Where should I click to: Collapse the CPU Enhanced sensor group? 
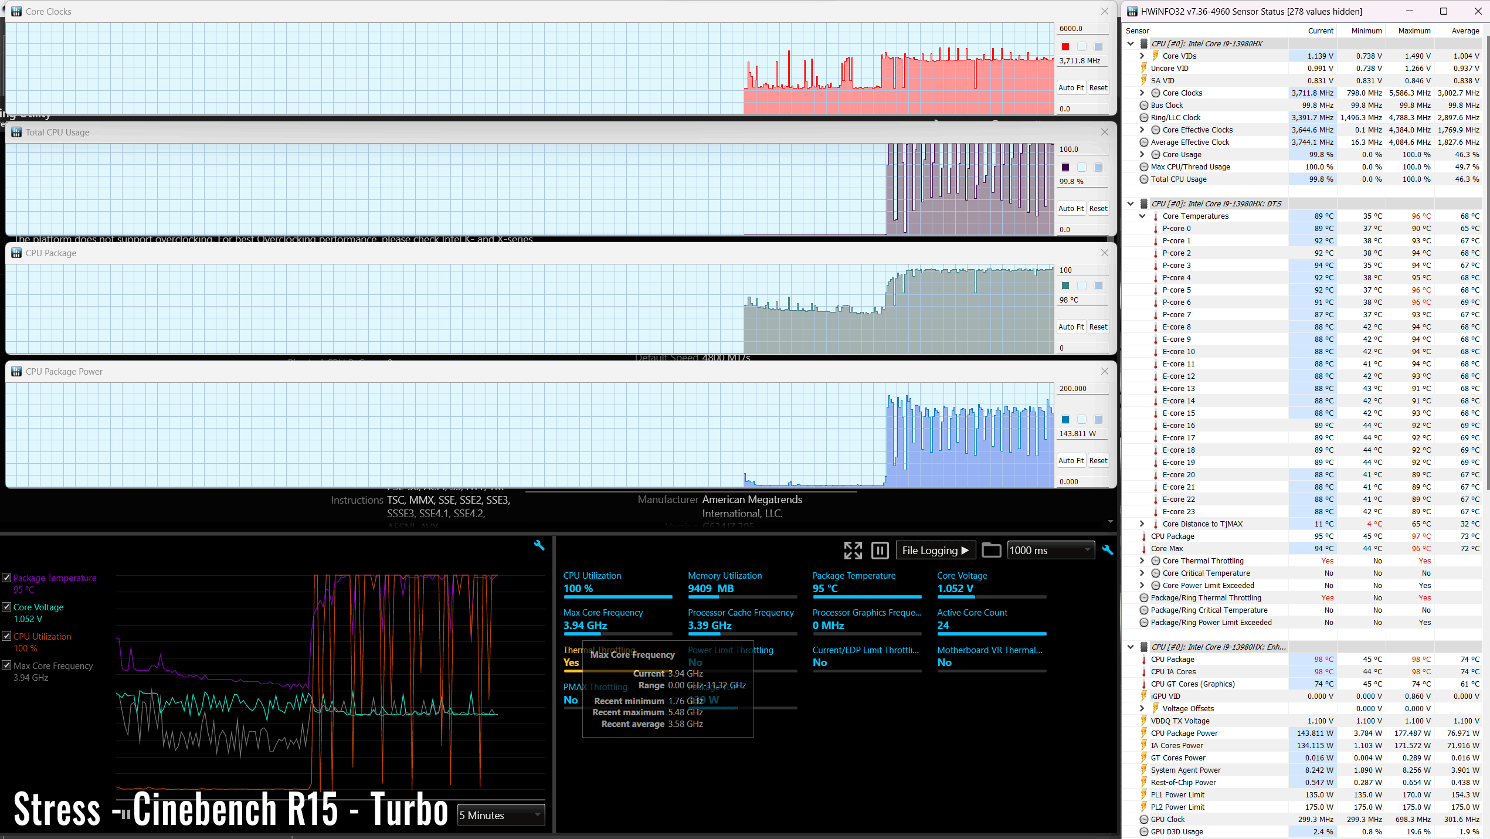(1131, 647)
